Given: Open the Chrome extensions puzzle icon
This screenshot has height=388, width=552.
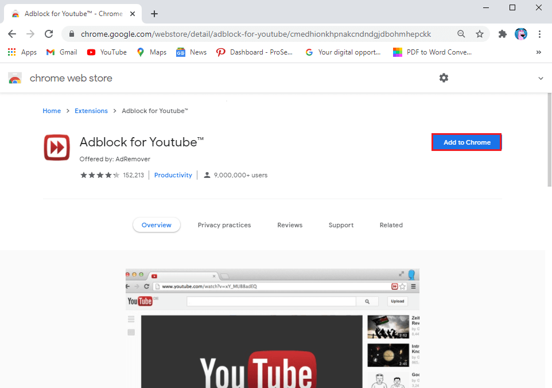Looking at the screenshot, I should 502,34.
